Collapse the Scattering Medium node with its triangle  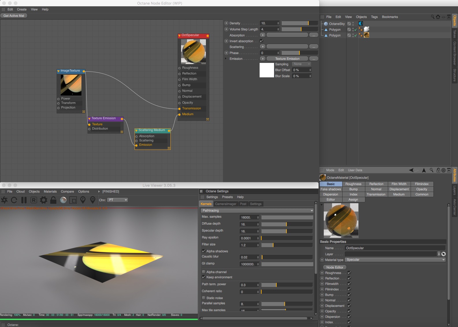click(136, 130)
